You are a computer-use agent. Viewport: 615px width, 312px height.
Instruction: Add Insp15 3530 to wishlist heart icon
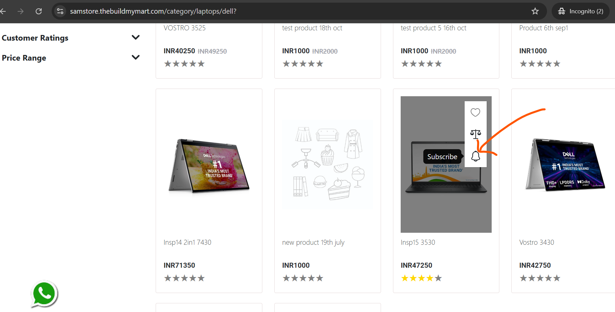point(475,113)
